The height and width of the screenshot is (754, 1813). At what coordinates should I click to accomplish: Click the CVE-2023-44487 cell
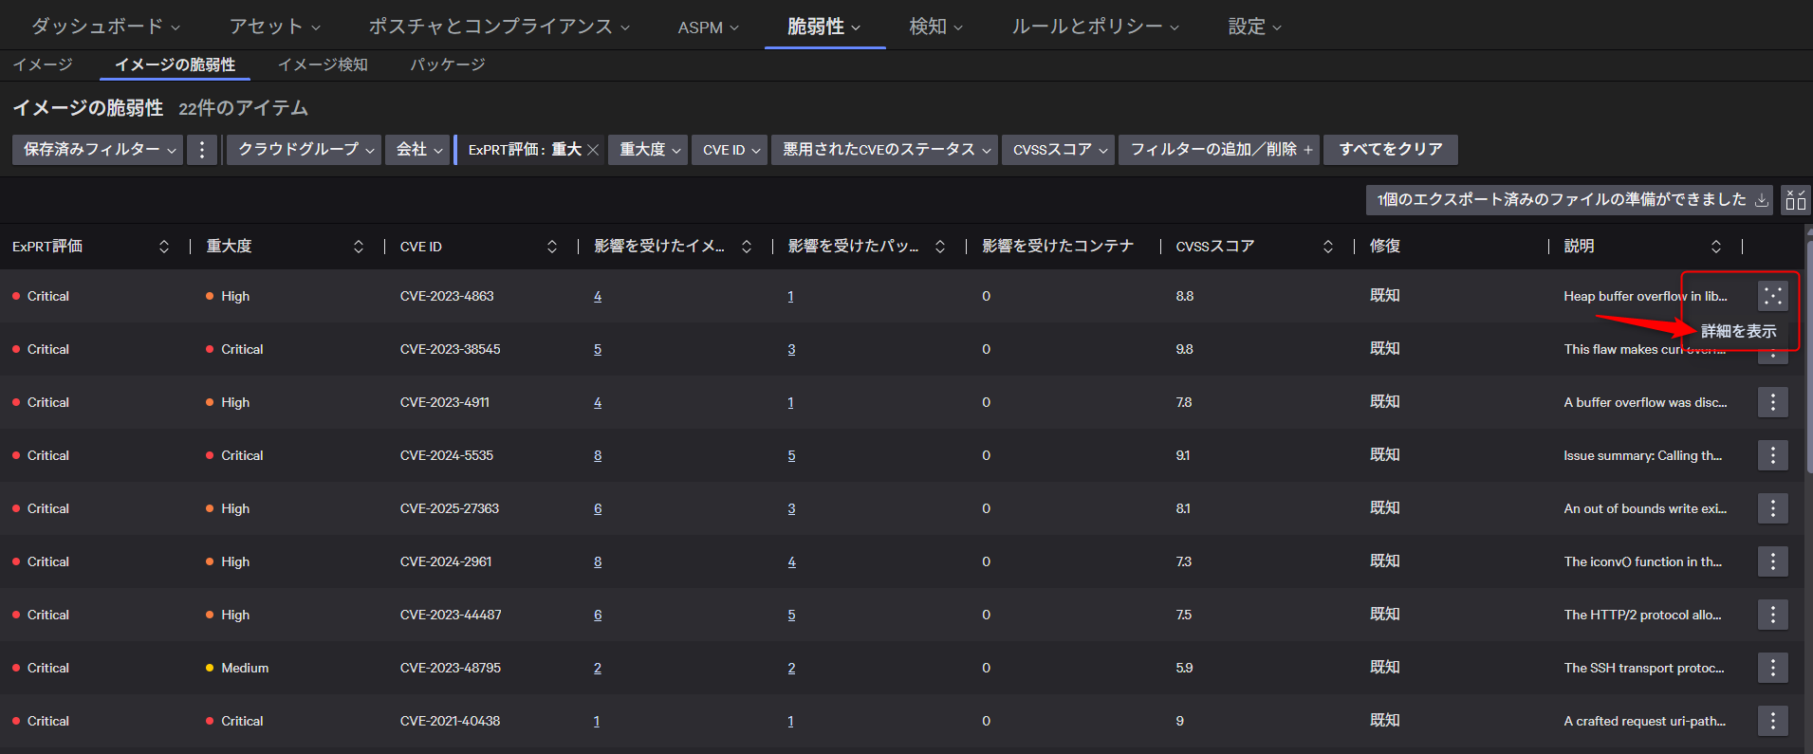pos(451,615)
